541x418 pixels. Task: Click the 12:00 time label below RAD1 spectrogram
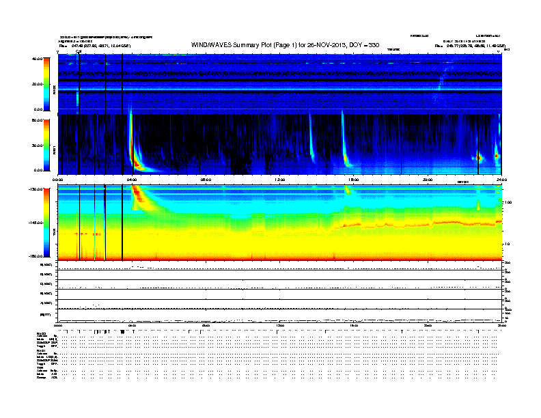click(279, 180)
